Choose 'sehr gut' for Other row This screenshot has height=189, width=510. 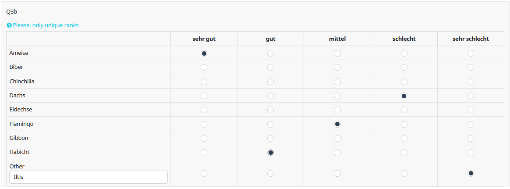click(204, 173)
